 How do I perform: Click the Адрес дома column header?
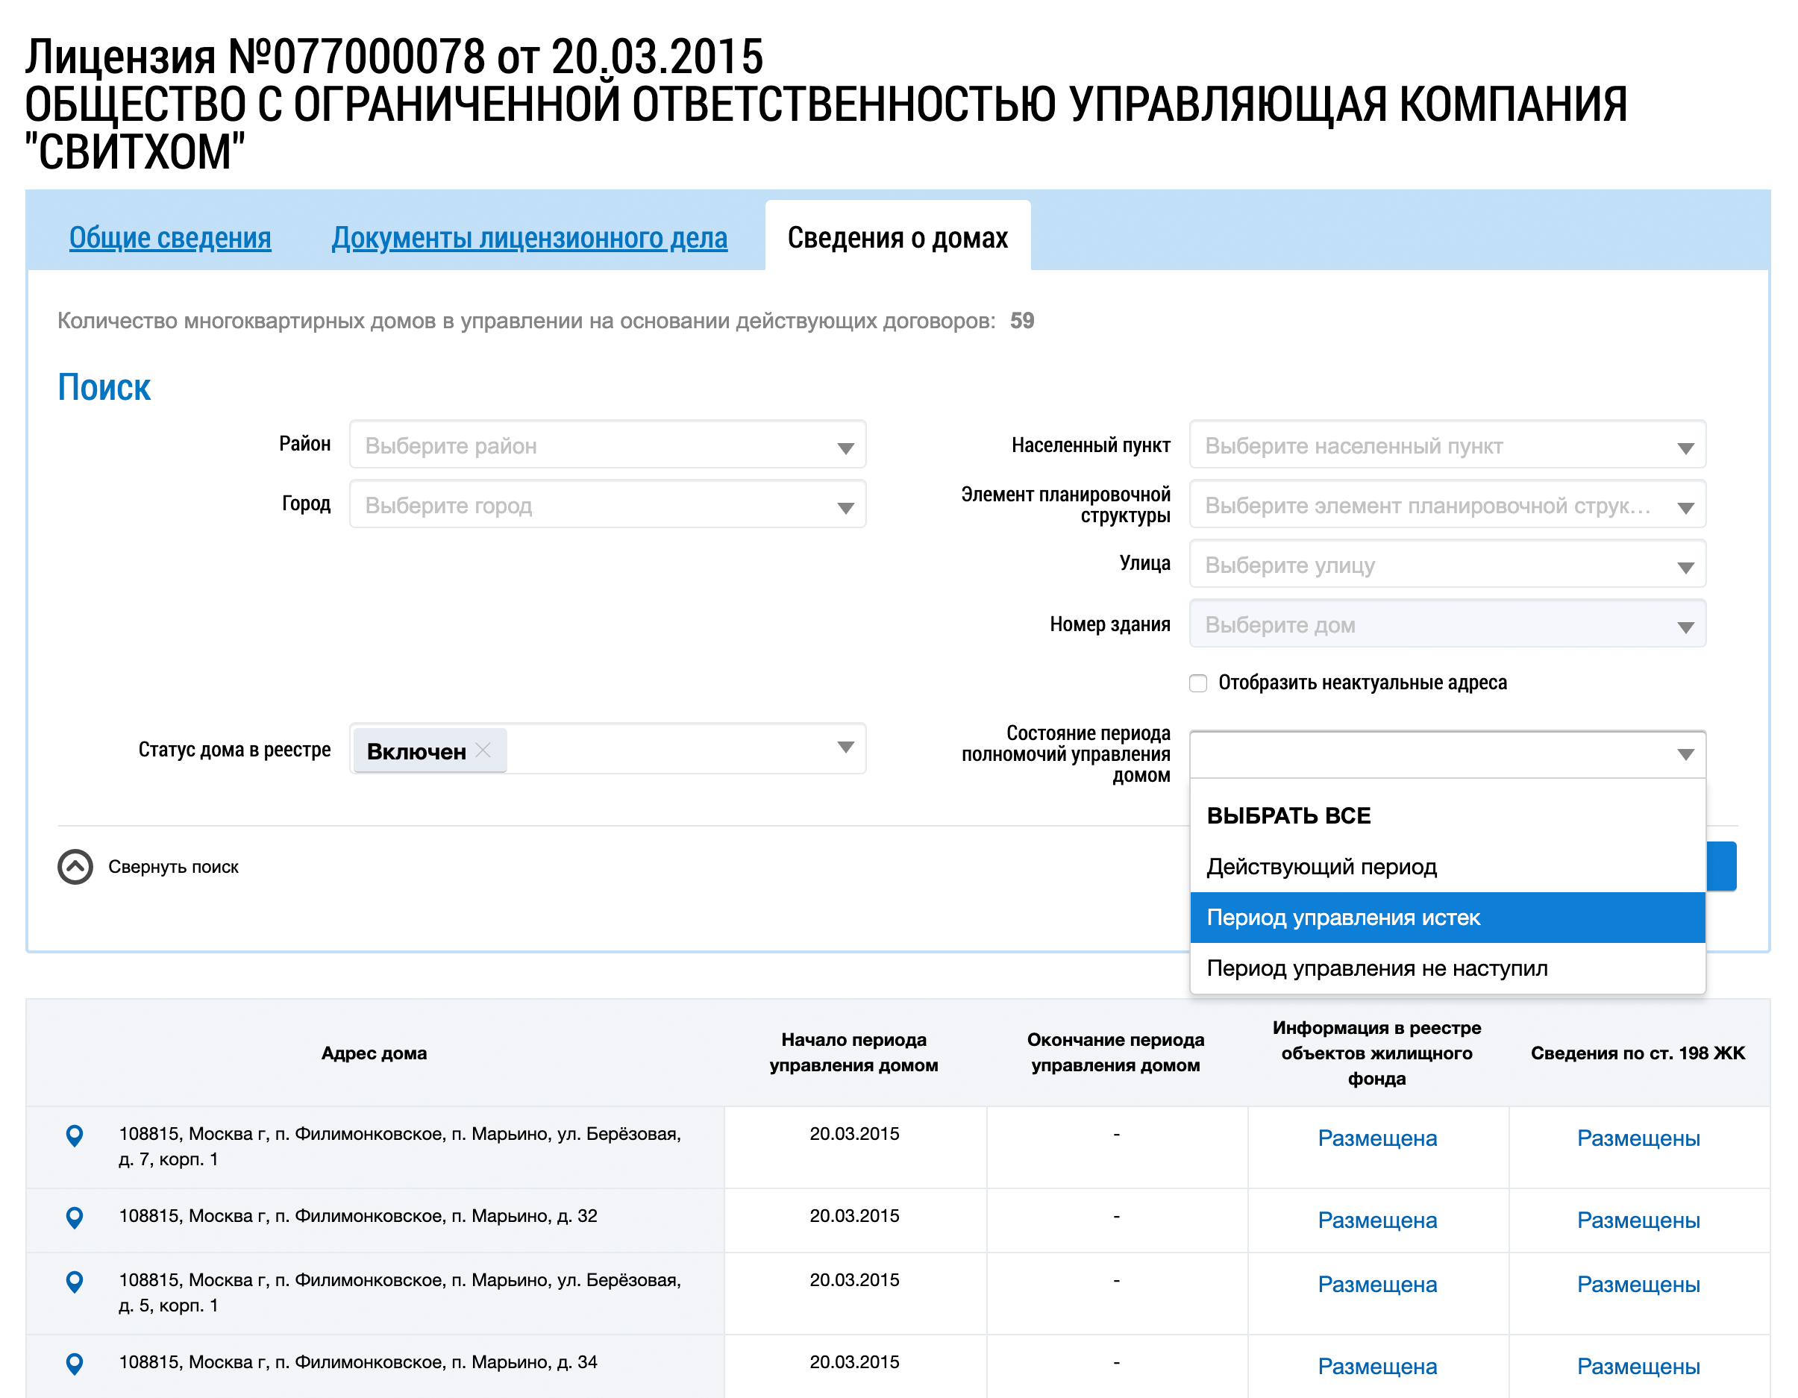pos(374,1053)
